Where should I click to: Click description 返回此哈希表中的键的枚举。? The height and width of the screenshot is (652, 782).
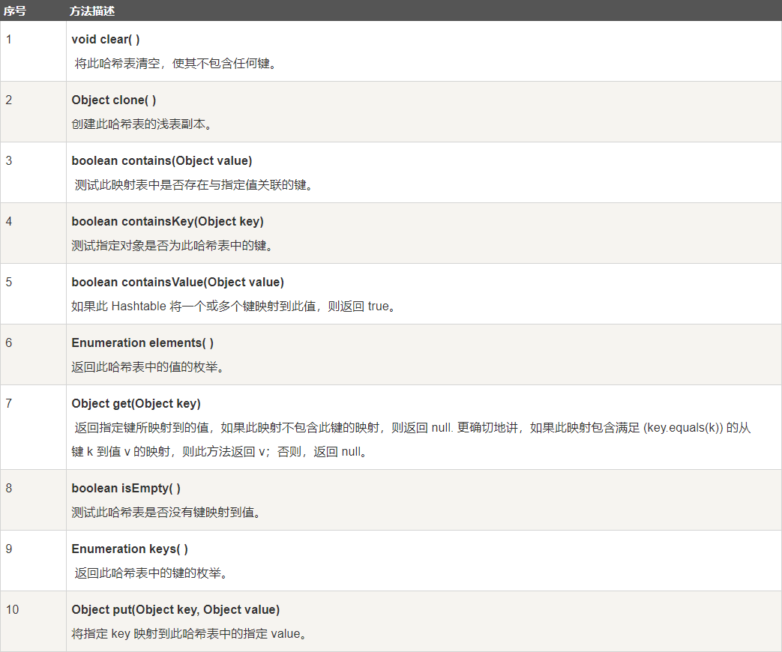[x=151, y=573]
